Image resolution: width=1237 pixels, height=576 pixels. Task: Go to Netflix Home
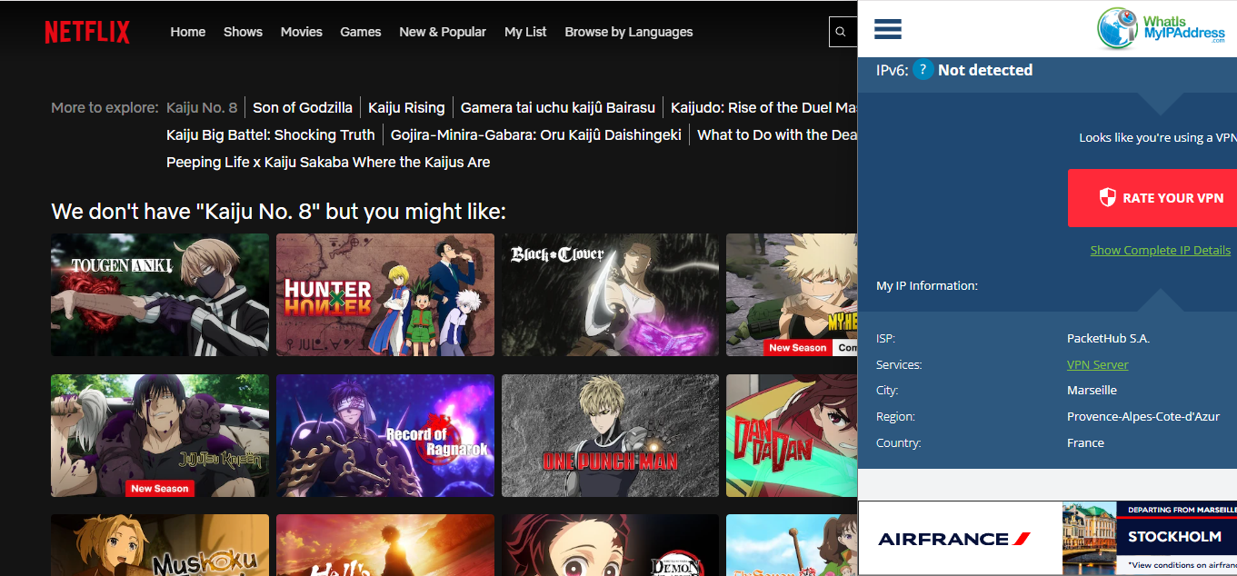pos(188,32)
